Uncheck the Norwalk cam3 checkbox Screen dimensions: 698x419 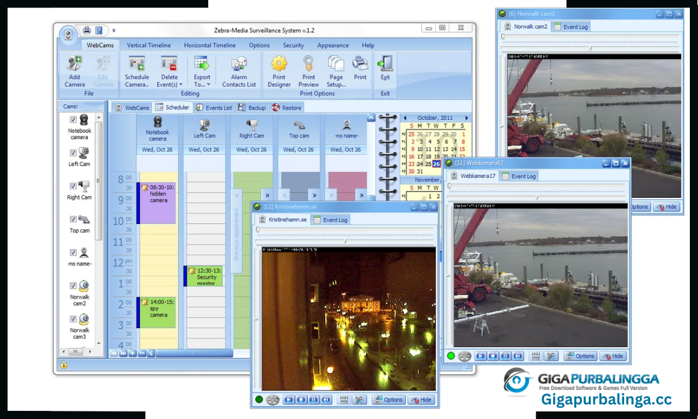click(73, 319)
